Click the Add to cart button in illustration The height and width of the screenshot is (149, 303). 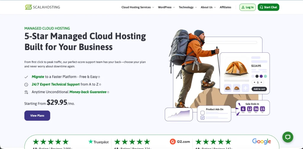point(259,89)
